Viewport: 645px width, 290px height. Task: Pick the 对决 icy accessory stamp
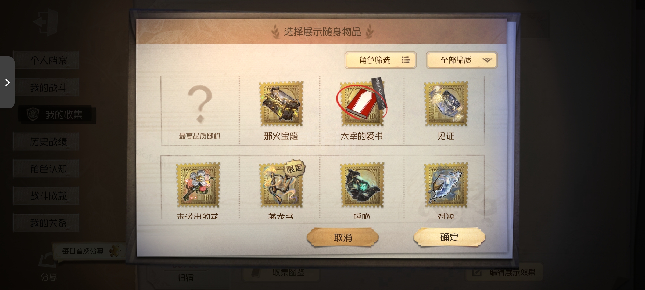click(x=446, y=185)
